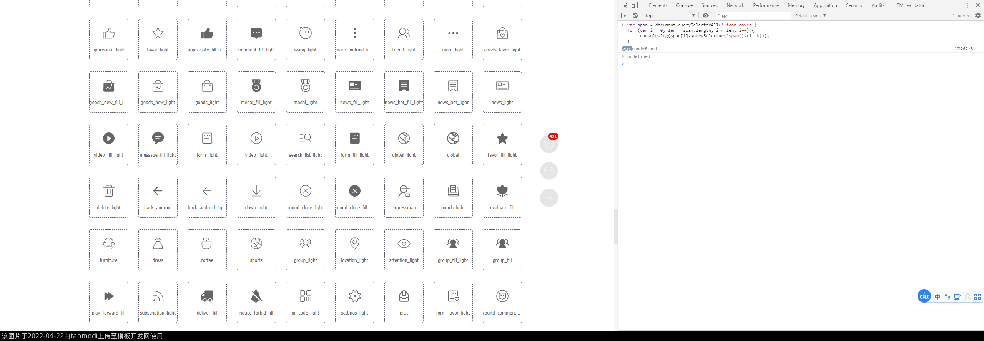The height and width of the screenshot is (341, 984).
Task: Open the top context selector dropdown
Action: tap(670, 16)
